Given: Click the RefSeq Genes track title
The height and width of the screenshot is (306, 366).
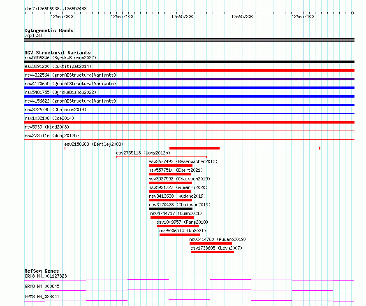Looking at the screenshot, I should [x=42, y=271].
